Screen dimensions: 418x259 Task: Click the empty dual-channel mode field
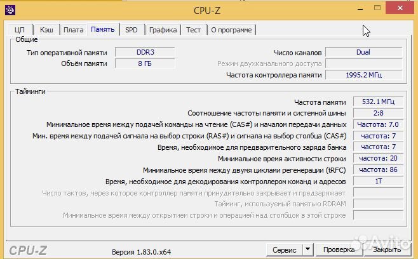click(363, 63)
